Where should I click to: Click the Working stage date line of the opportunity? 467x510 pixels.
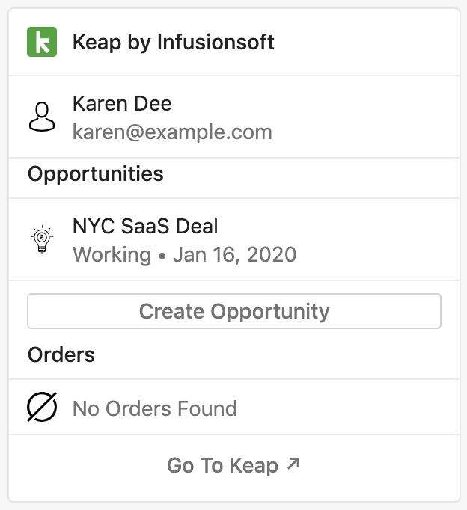point(185,254)
